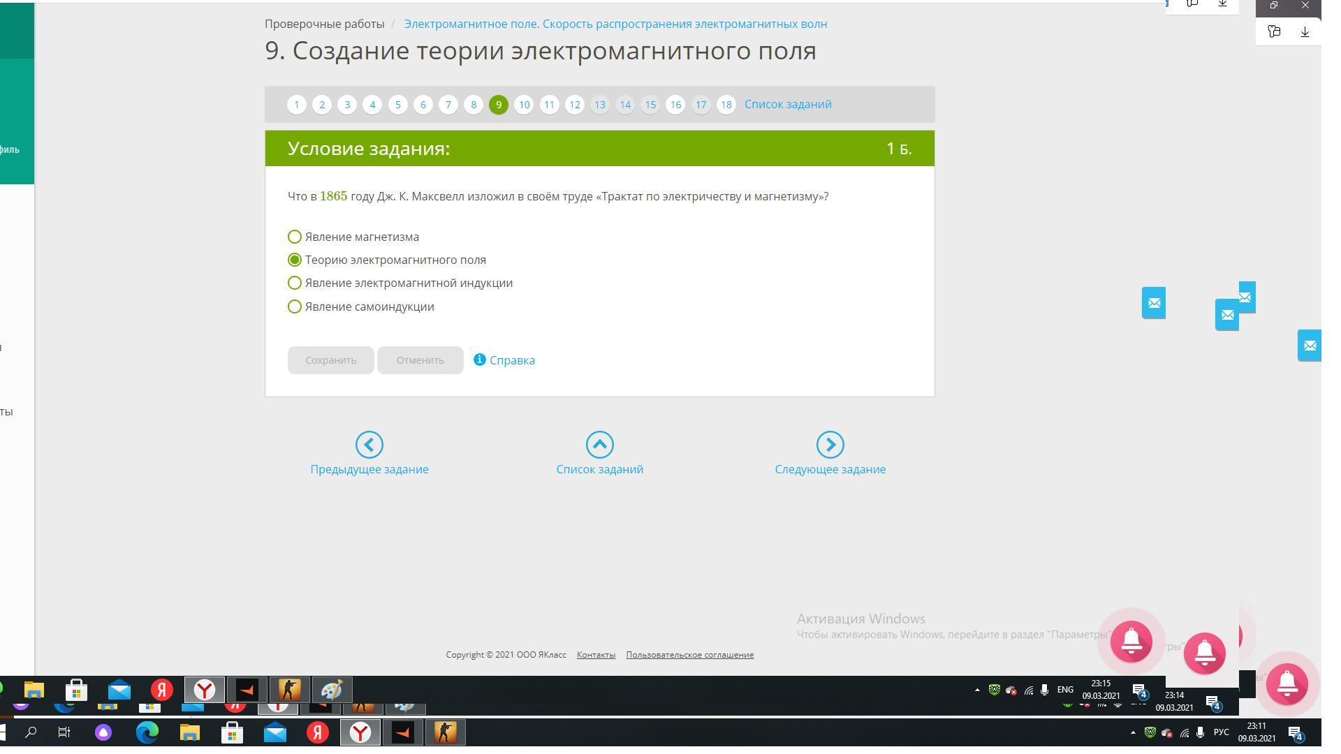1341x754 pixels.
Task: Go to task number 10
Action: click(524, 105)
